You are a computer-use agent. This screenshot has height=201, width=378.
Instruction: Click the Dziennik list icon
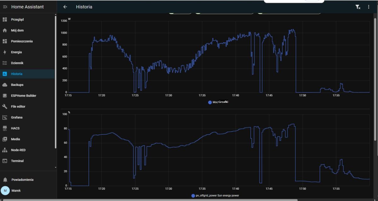(x=5, y=63)
